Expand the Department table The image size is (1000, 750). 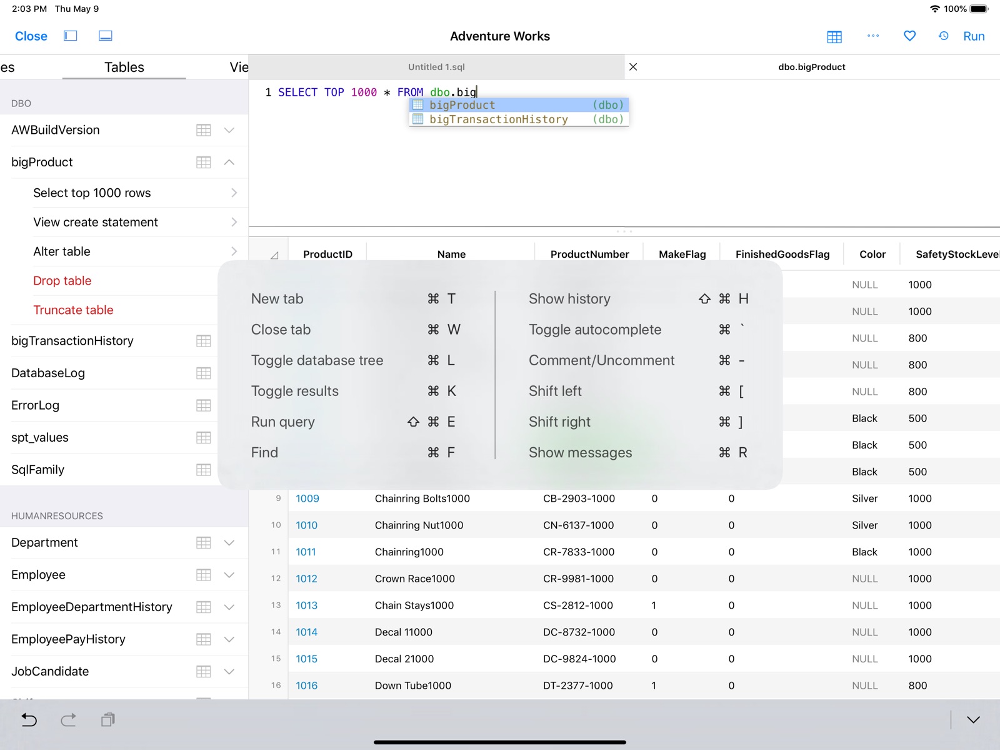pyautogui.click(x=229, y=543)
